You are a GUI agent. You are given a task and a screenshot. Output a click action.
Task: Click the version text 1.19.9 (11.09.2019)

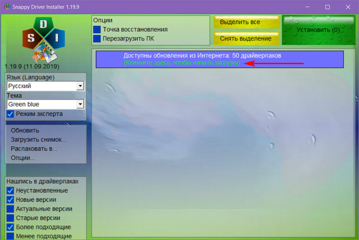pyautogui.click(x=32, y=66)
